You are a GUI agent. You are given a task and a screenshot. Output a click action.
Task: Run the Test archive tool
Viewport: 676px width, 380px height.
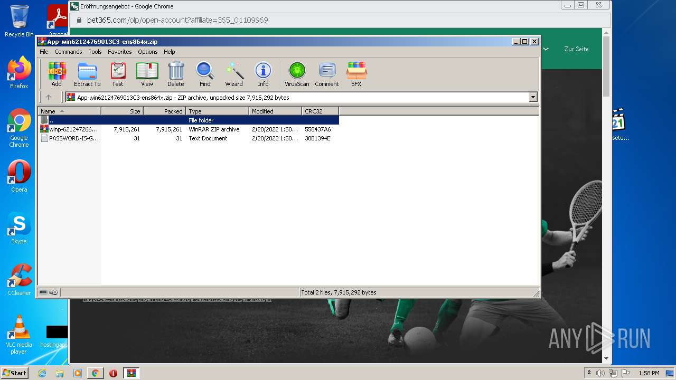[x=118, y=74]
